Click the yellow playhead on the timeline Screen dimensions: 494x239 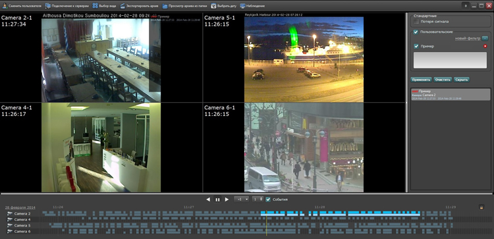coord(266,223)
